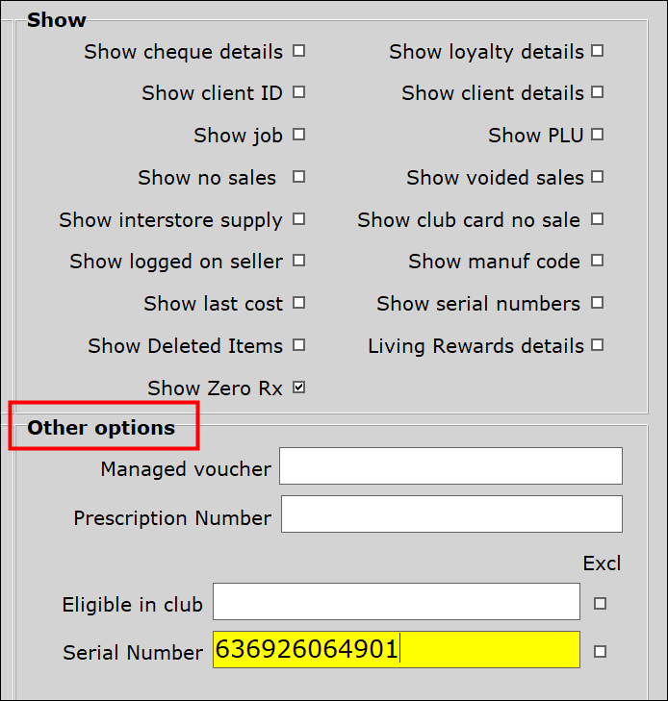
Task: Check Living Rewards details box
Action: coord(598,345)
